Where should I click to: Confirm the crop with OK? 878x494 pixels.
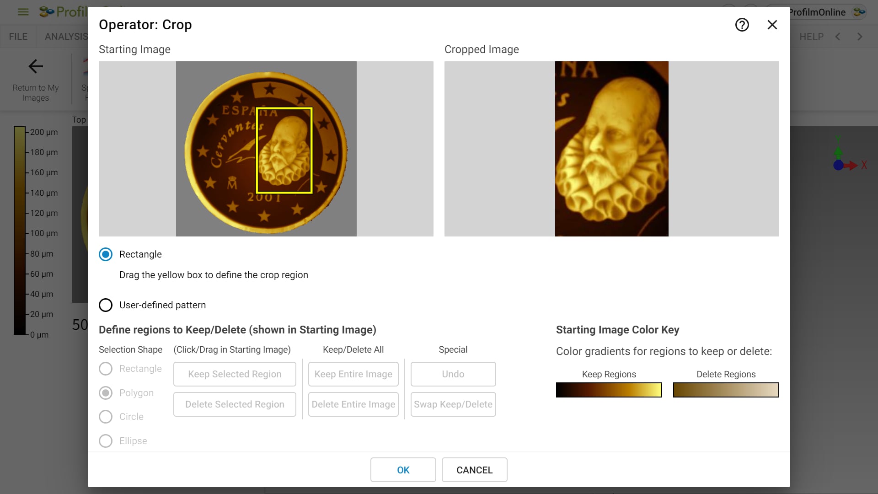click(x=403, y=470)
